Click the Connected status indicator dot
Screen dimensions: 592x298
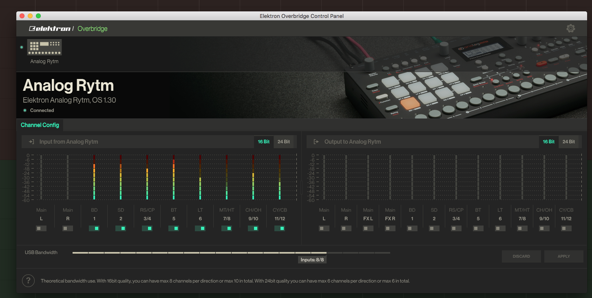click(25, 110)
